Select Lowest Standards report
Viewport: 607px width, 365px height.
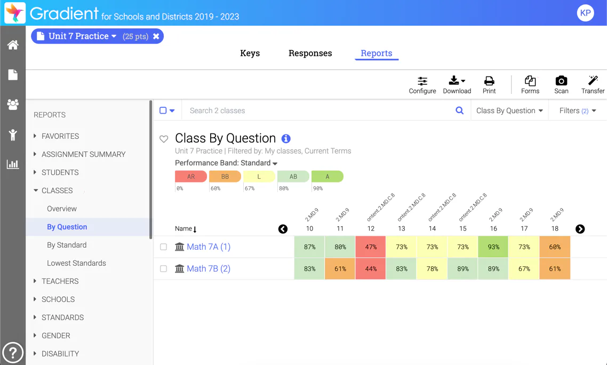[76, 263]
